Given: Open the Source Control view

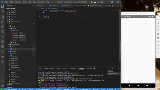Looking at the screenshot, I should (2, 16).
